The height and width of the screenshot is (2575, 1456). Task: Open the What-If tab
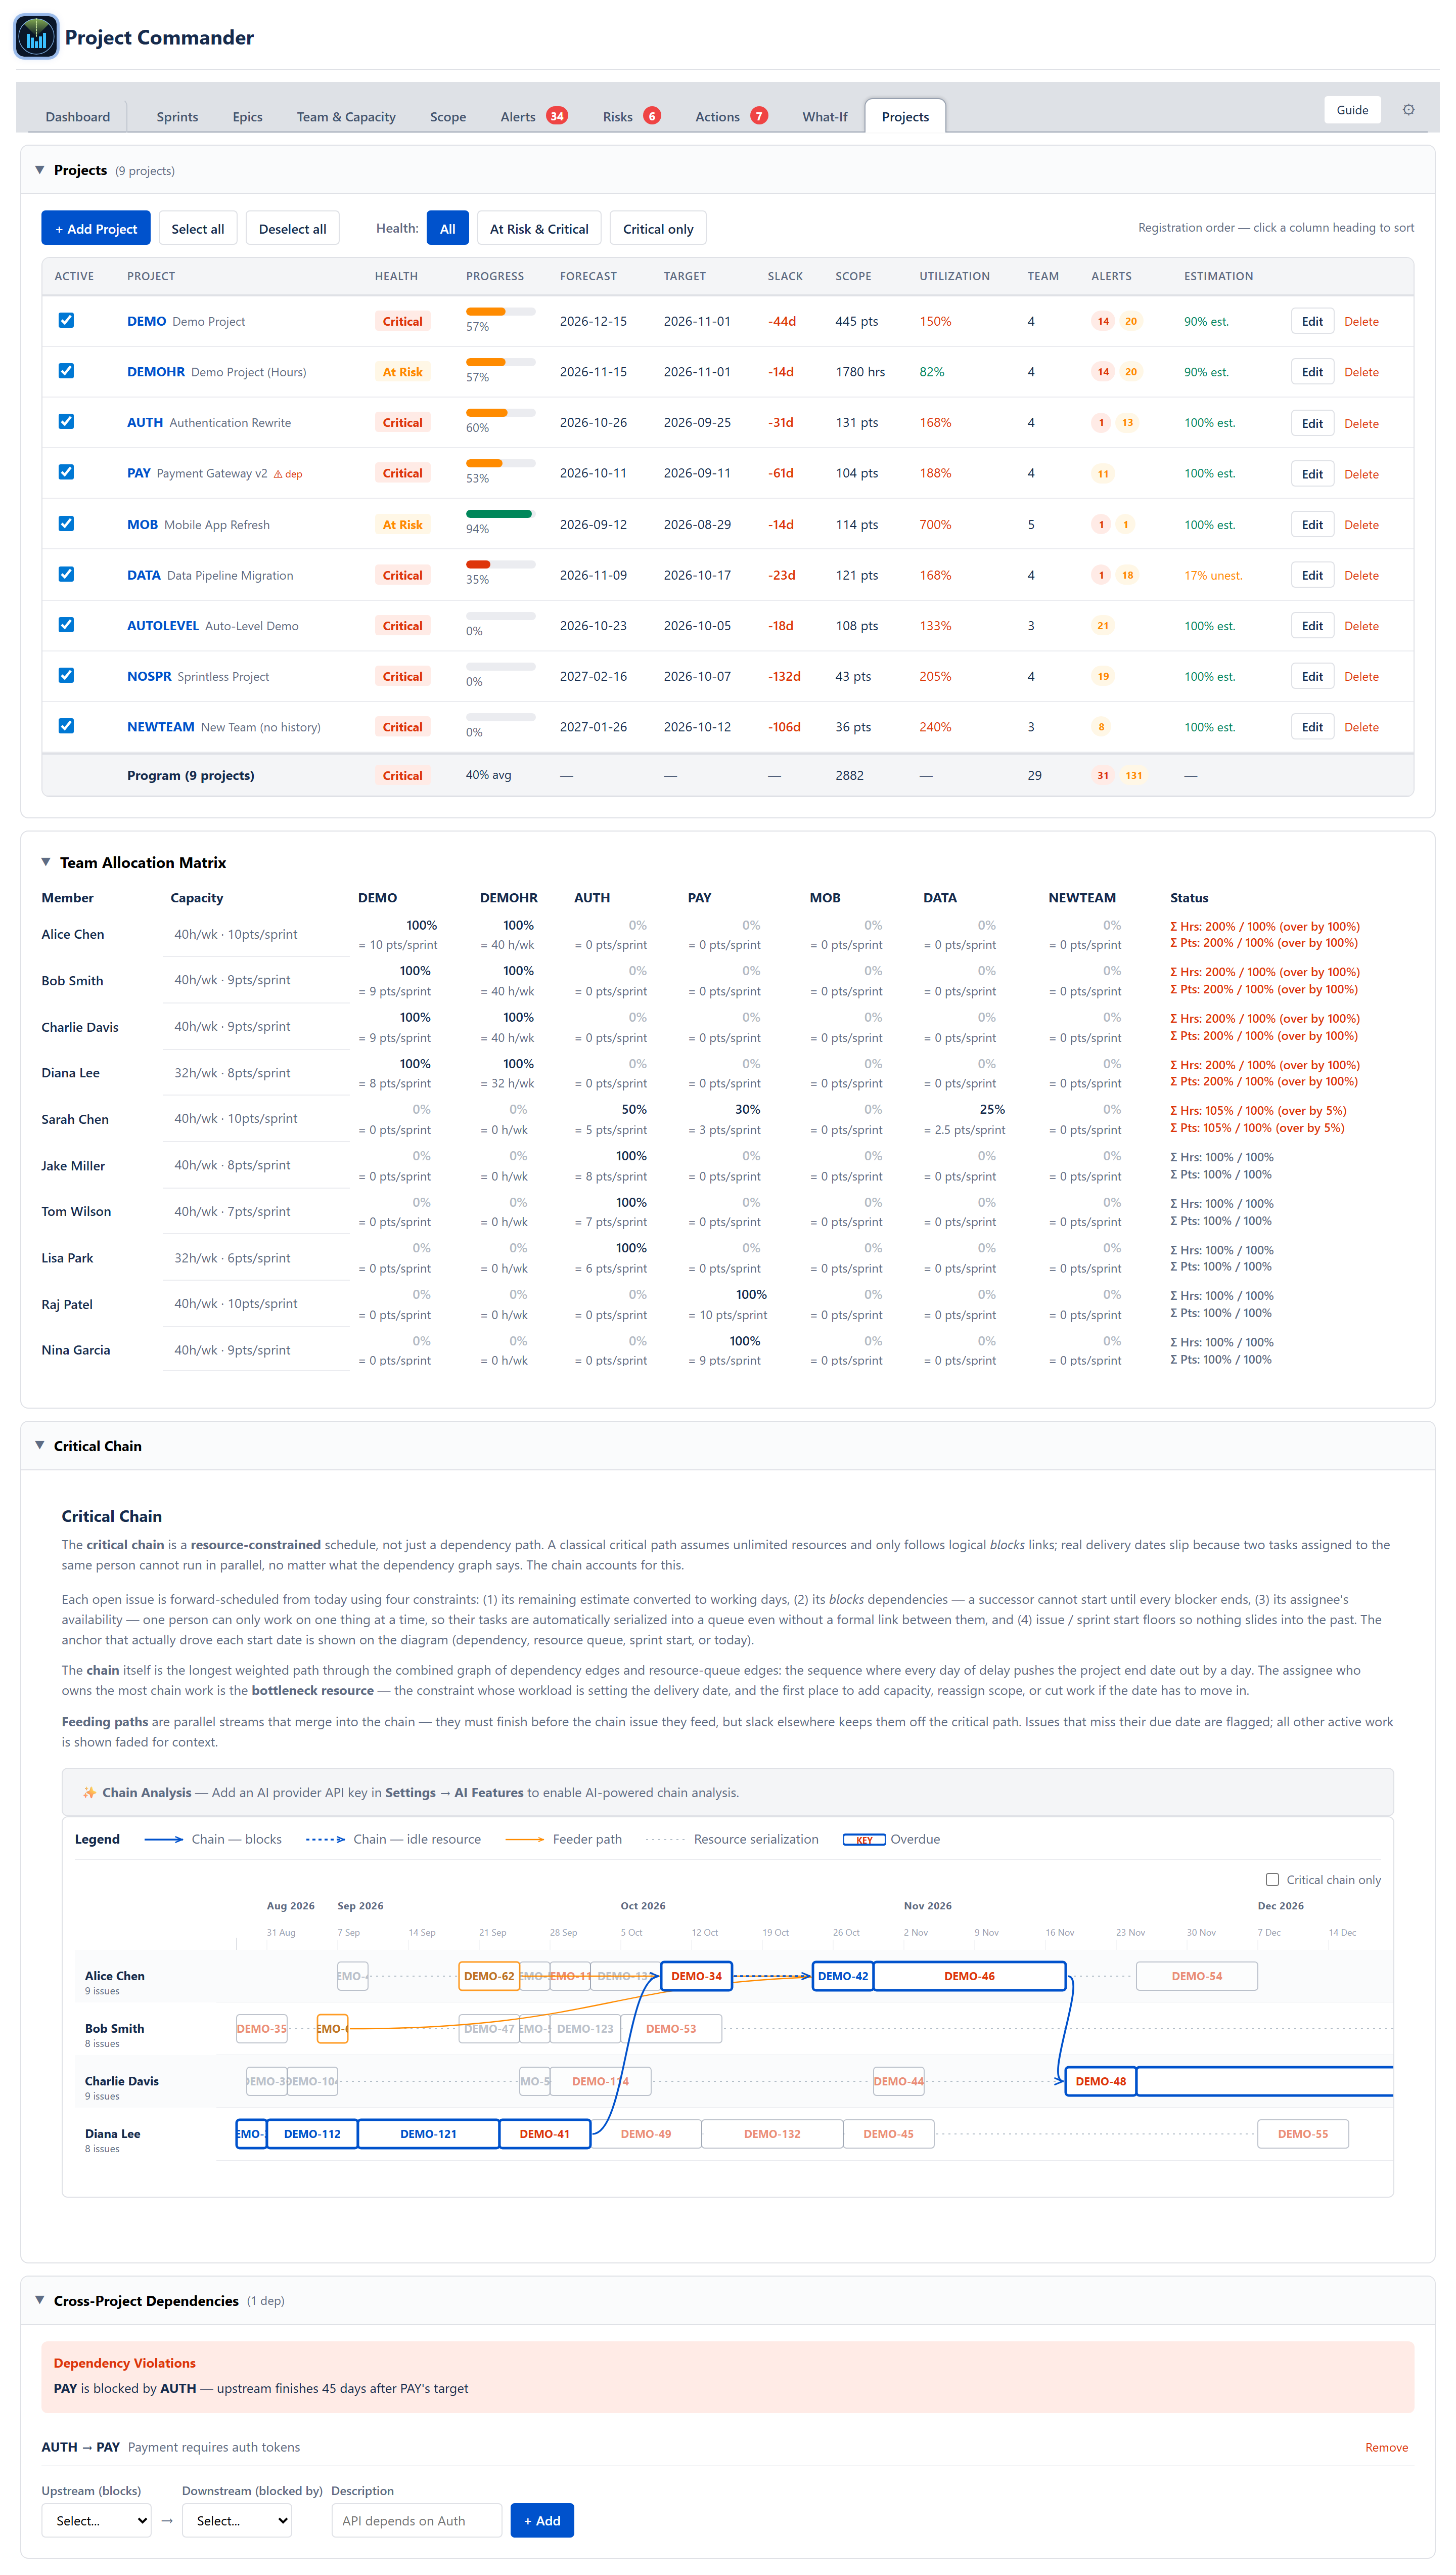[x=824, y=117]
